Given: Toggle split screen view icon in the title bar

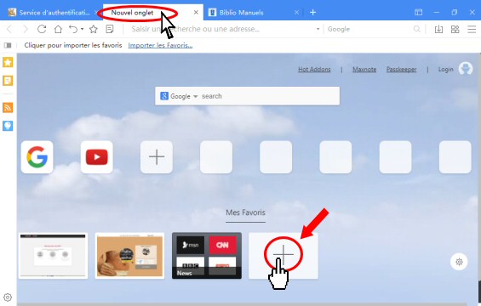Looking at the screenshot, I should 418,12.
